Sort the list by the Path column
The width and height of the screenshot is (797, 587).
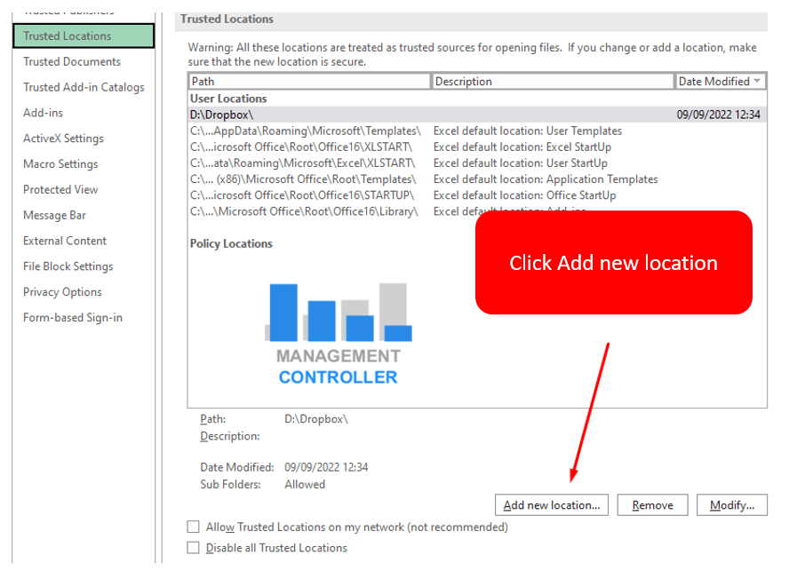[x=307, y=81]
